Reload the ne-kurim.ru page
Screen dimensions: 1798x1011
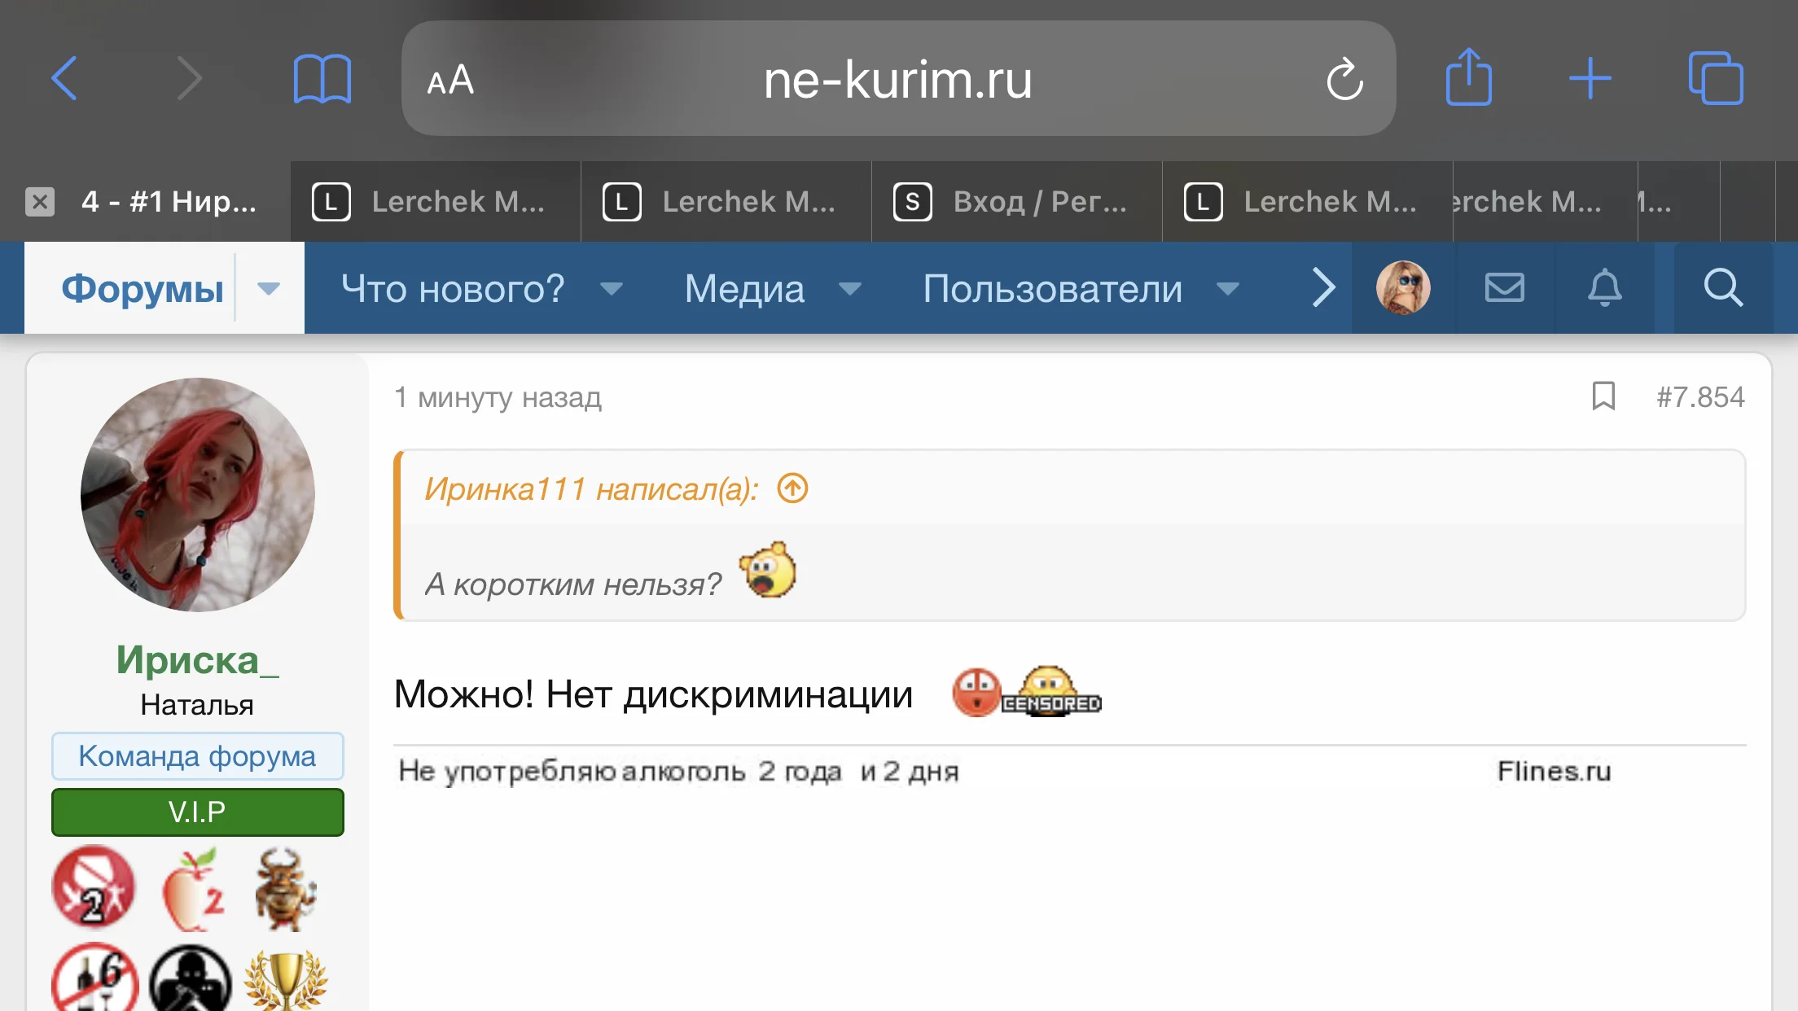click(1344, 79)
